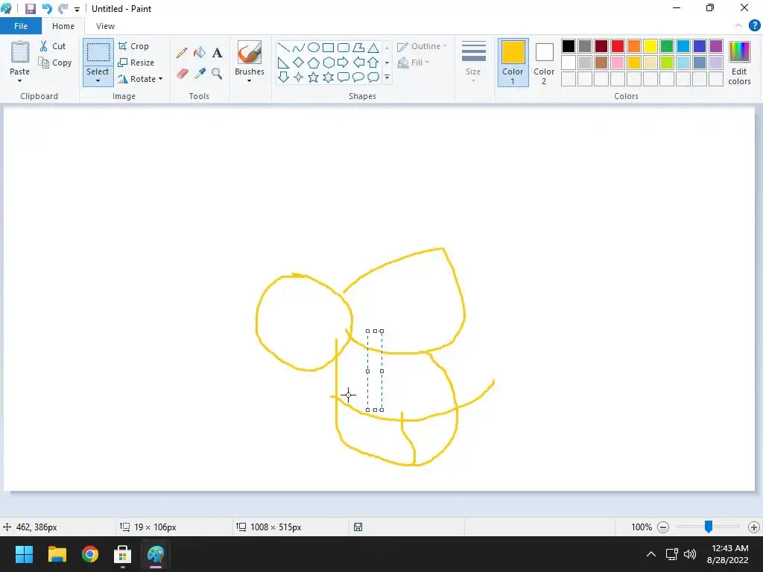Pick the Curve shape
The image size is (763, 572).
[x=299, y=47]
